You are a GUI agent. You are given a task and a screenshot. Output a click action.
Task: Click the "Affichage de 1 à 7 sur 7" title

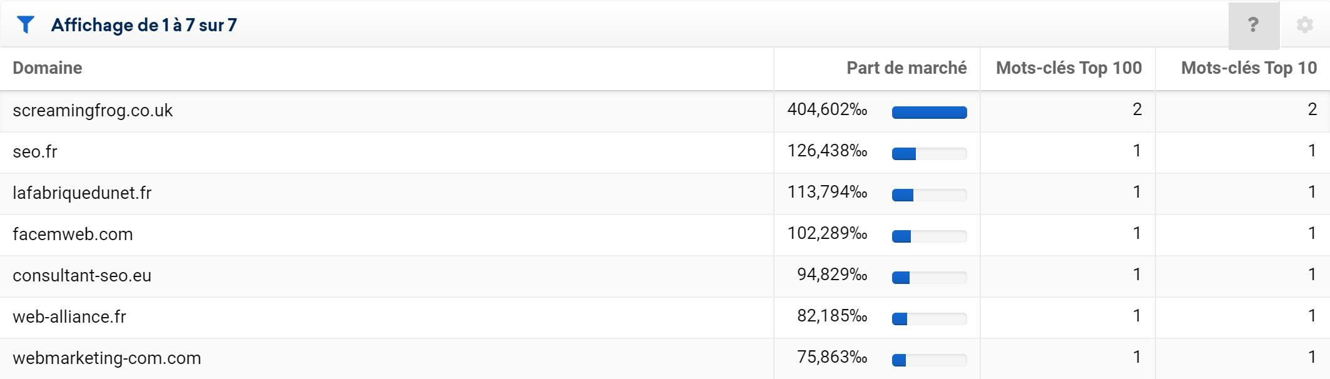[144, 25]
